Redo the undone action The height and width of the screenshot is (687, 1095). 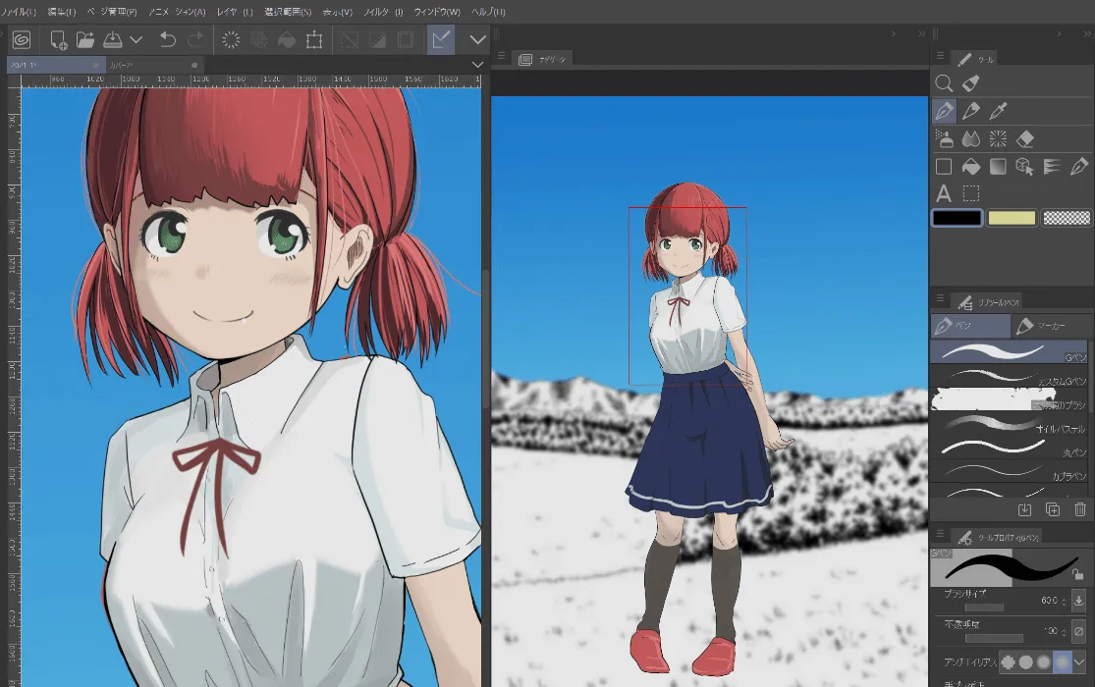point(196,40)
